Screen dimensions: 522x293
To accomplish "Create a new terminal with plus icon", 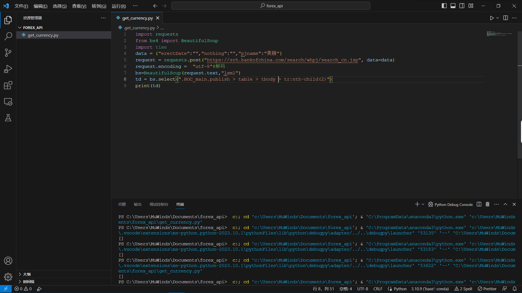I will click(417, 204).
